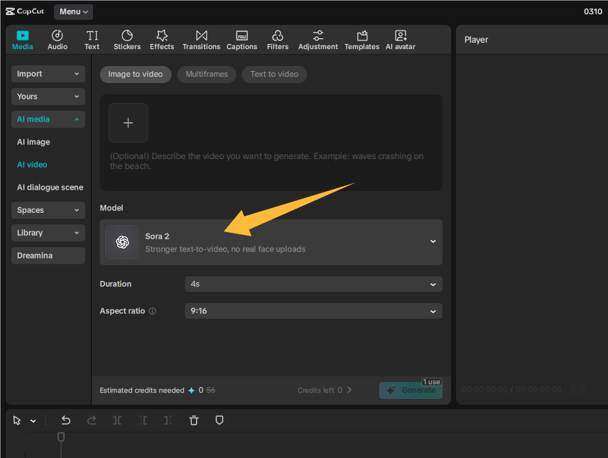Expand the Import dropdown
This screenshot has height=458, width=608.
48,73
